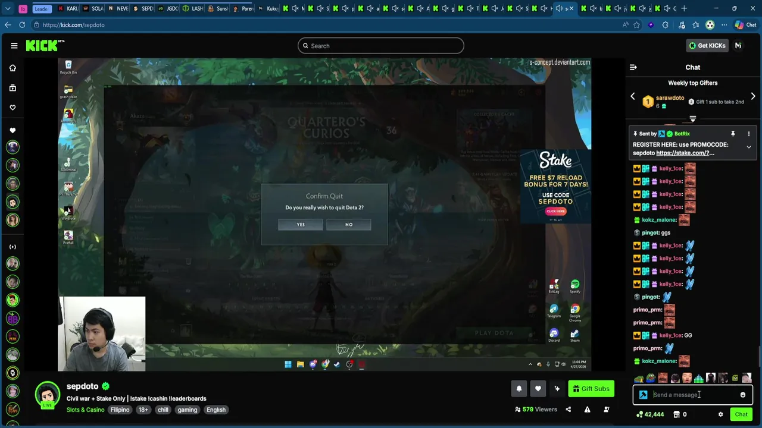This screenshot has width=762, height=428.
Task: Open the Kick hamburger menu
Action: pyautogui.click(x=14, y=46)
